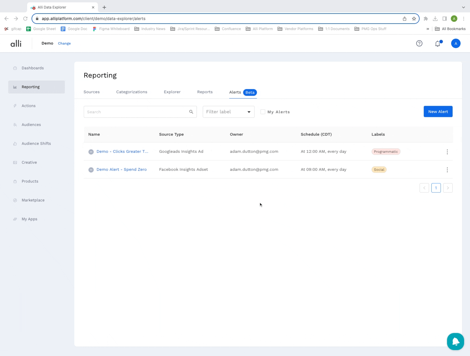The image size is (470, 356).
Task: Click the alli logo
Action: (16, 43)
